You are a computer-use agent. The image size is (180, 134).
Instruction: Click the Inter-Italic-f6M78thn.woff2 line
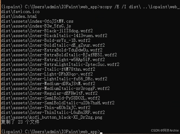pyautogui.click(x=48, y=69)
